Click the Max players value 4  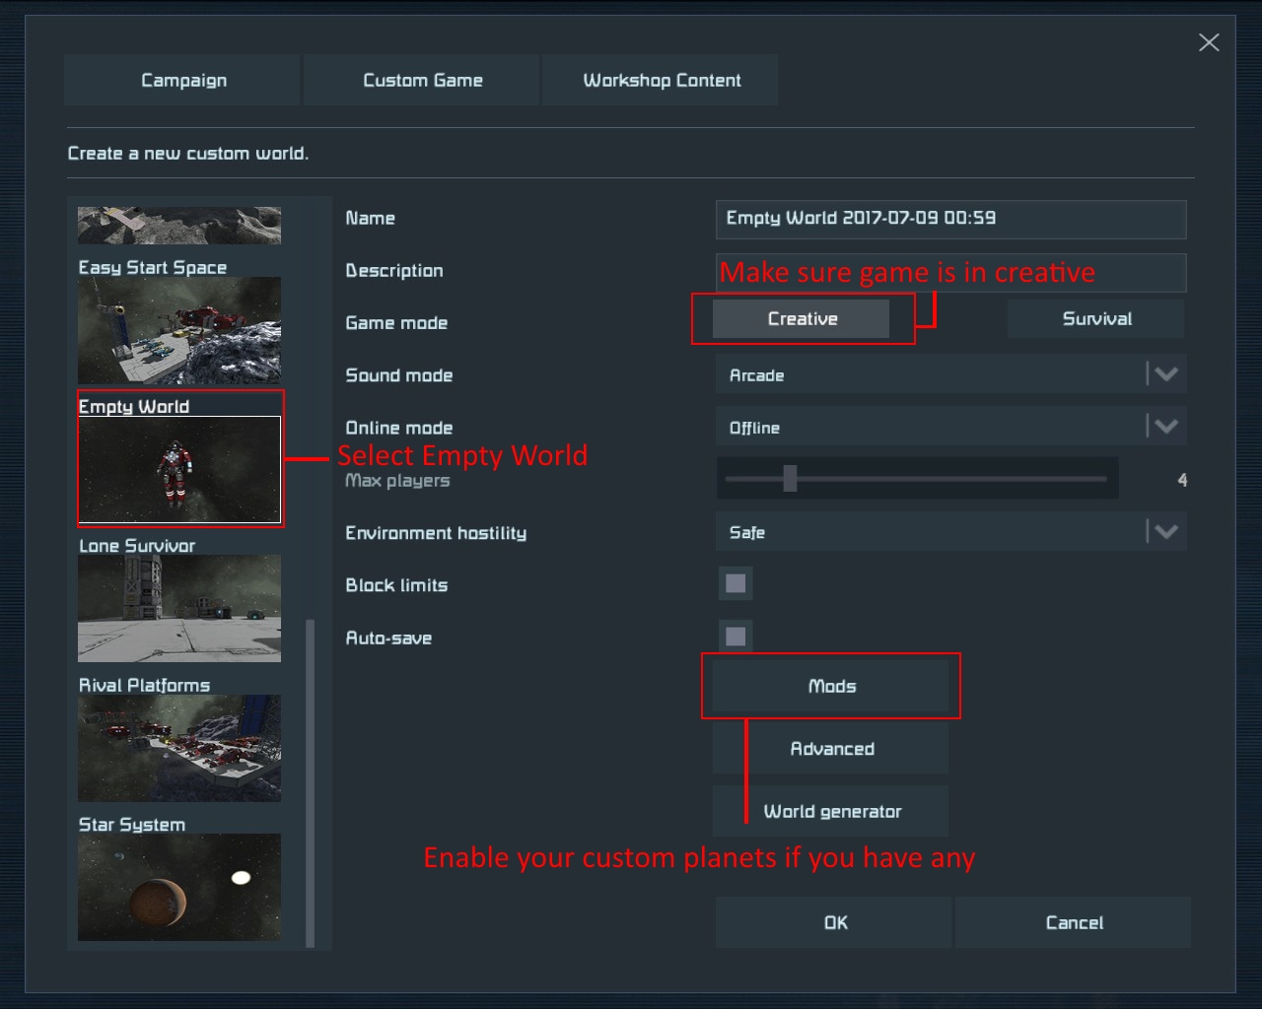[x=1182, y=480]
